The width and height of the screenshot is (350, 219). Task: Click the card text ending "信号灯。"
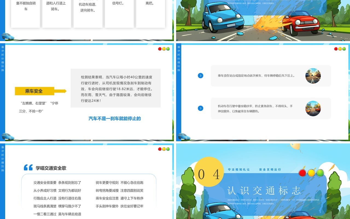pyautogui.click(x=118, y=3)
